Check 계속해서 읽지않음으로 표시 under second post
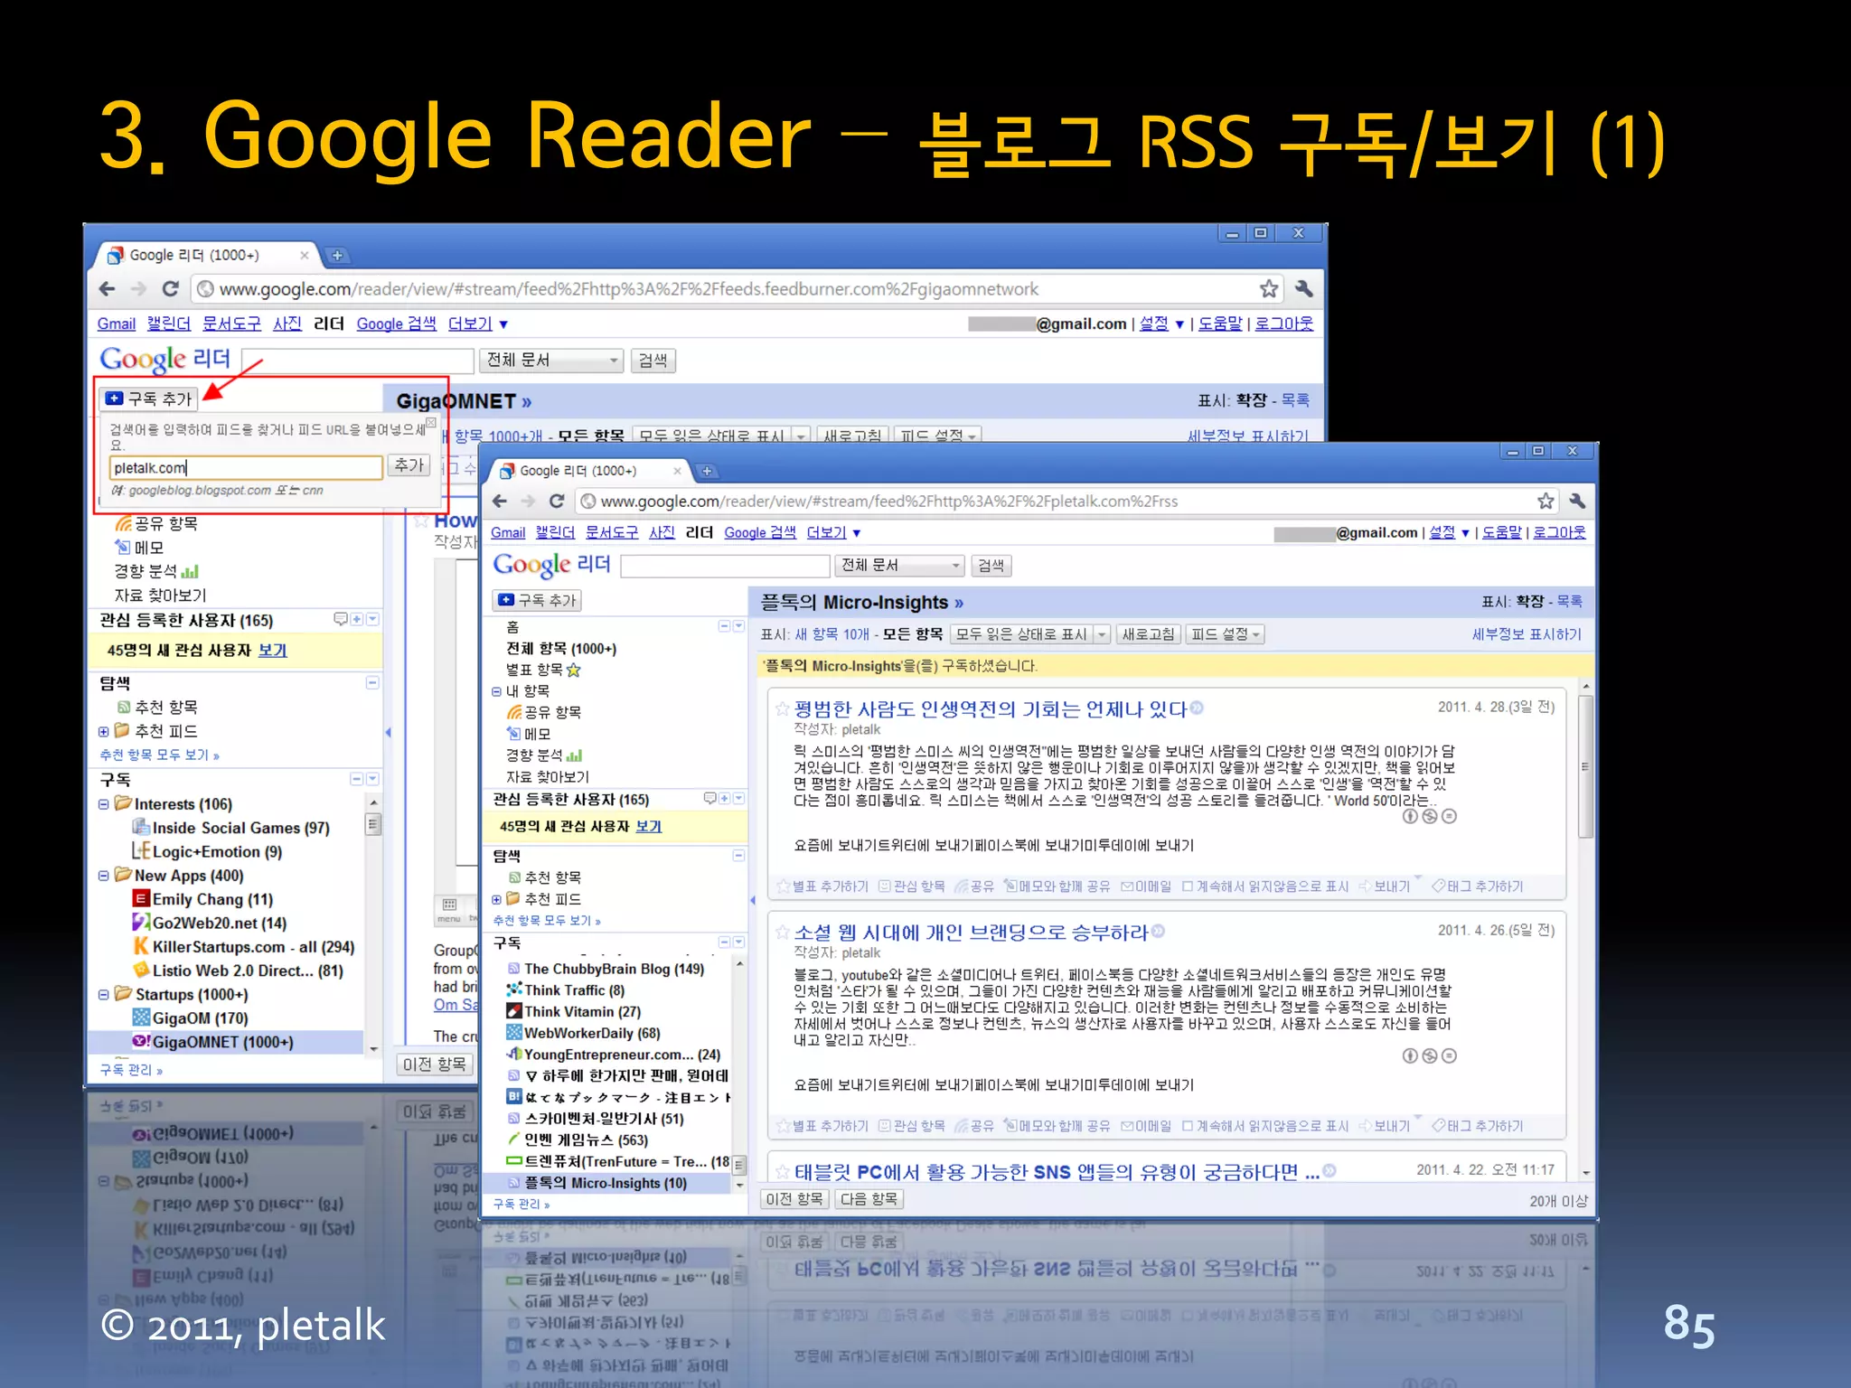Screen dimensions: 1851x1388 tap(1188, 1126)
